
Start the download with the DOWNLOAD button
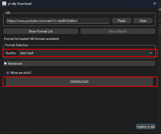[79, 82]
